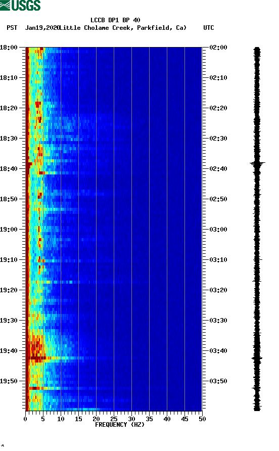279x451 pixels.
Task: Click the 02:40 UTC time label
Action: click(218, 169)
